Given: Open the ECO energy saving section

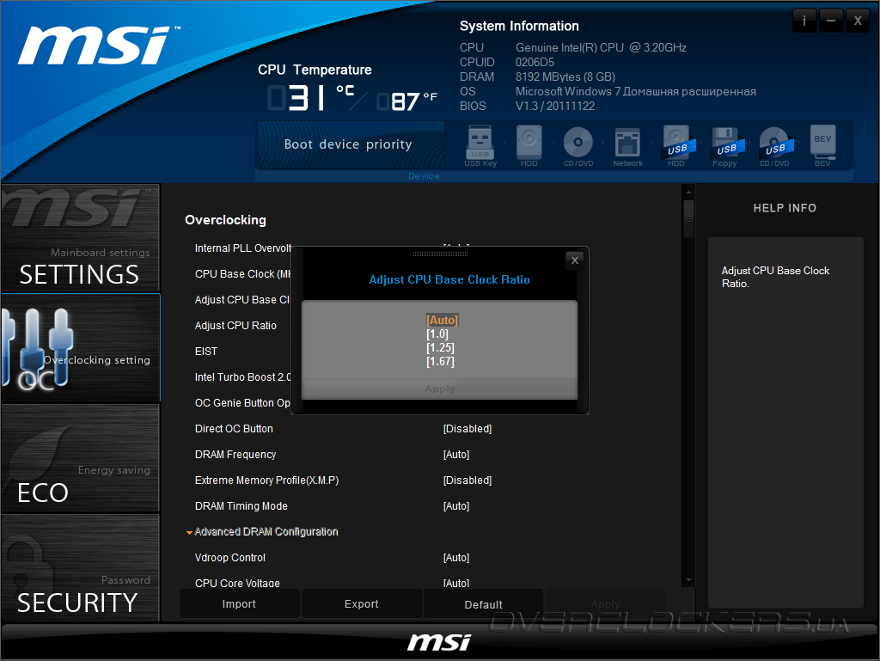Looking at the screenshot, I should (x=80, y=457).
